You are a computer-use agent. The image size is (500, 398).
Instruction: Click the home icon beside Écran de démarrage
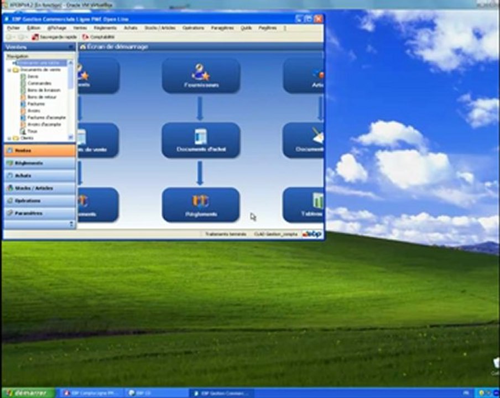[83, 47]
